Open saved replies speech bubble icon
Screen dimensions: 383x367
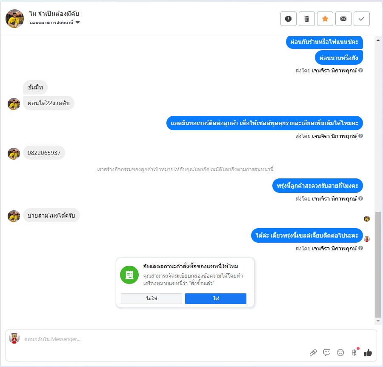point(326,353)
